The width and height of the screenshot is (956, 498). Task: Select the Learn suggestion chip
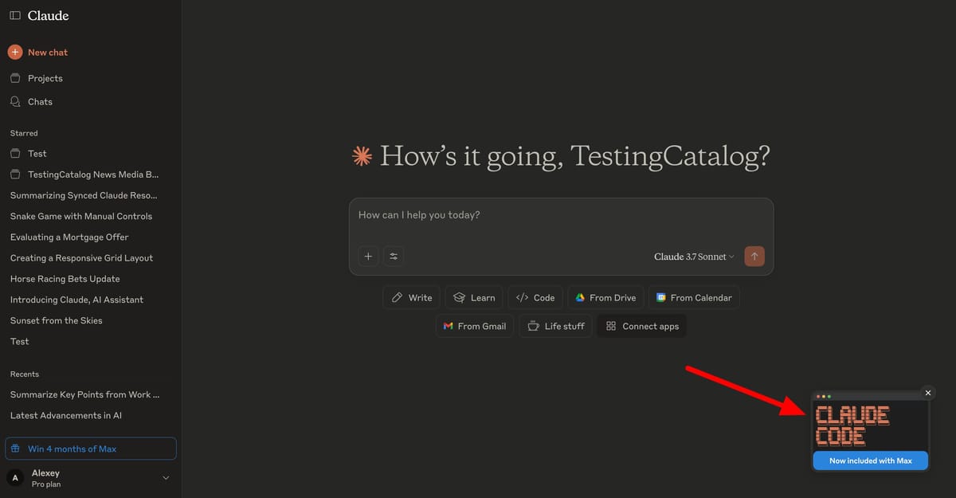tap(474, 298)
